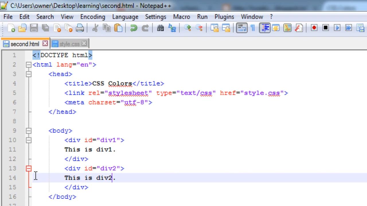Collapse the head fold on line 3
Screen dimensions: 367x206
pyautogui.click(x=28, y=74)
